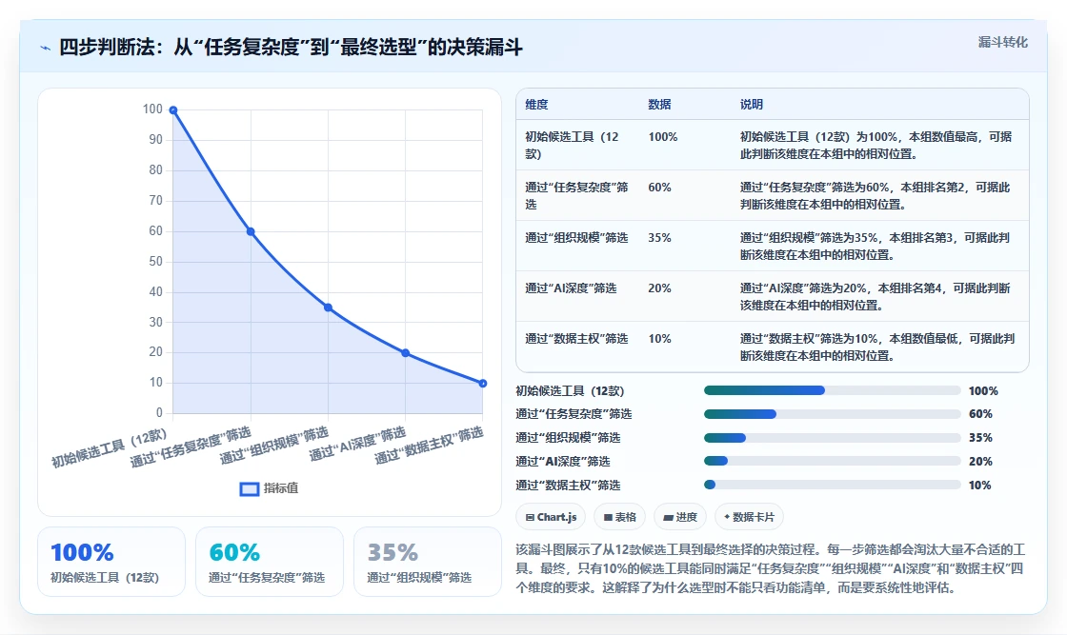Click the 20% value beside the progress bar
This screenshot has height=635, width=1067.
pyautogui.click(x=980, y=461)
